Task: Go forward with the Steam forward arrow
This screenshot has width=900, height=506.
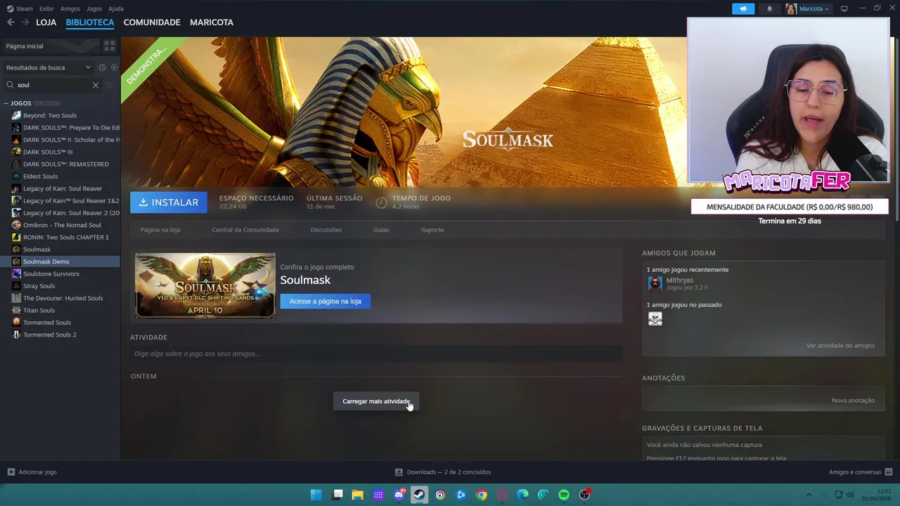Action: 25,22
